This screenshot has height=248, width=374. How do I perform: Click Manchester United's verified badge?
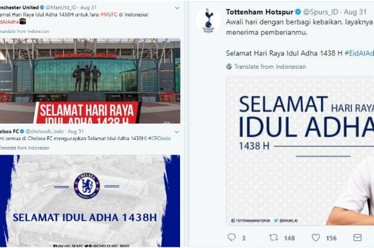pos(42,7)
